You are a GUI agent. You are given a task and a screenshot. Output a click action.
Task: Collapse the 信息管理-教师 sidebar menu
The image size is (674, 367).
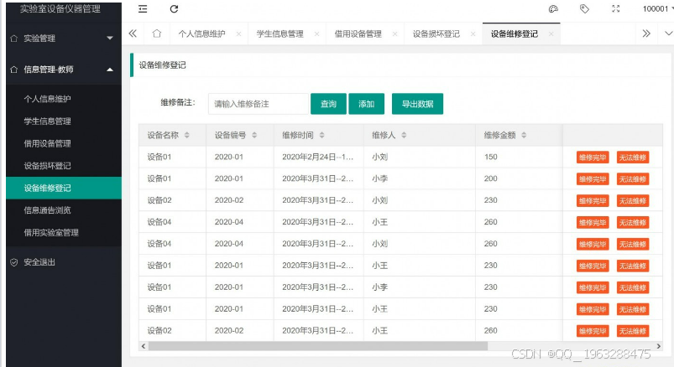[x=64, y=69]
